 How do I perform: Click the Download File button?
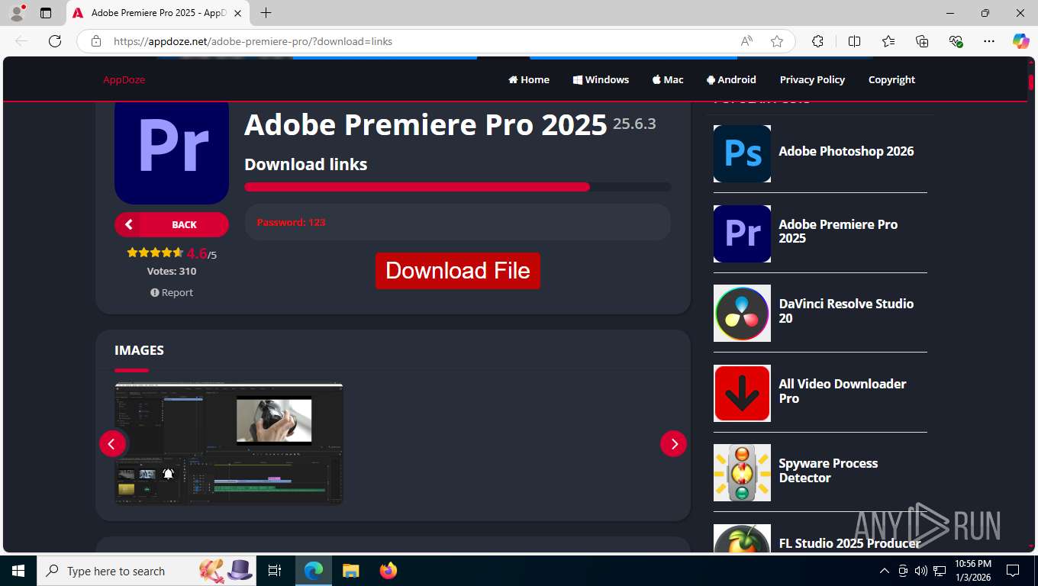[x=458, y=271]
